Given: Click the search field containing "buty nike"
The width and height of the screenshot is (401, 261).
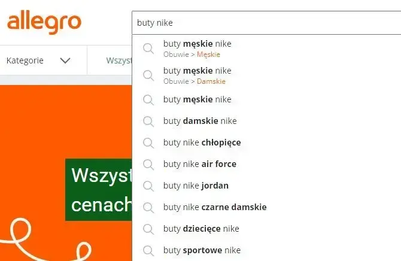Looking at the screenshot, I should point(263,23).
